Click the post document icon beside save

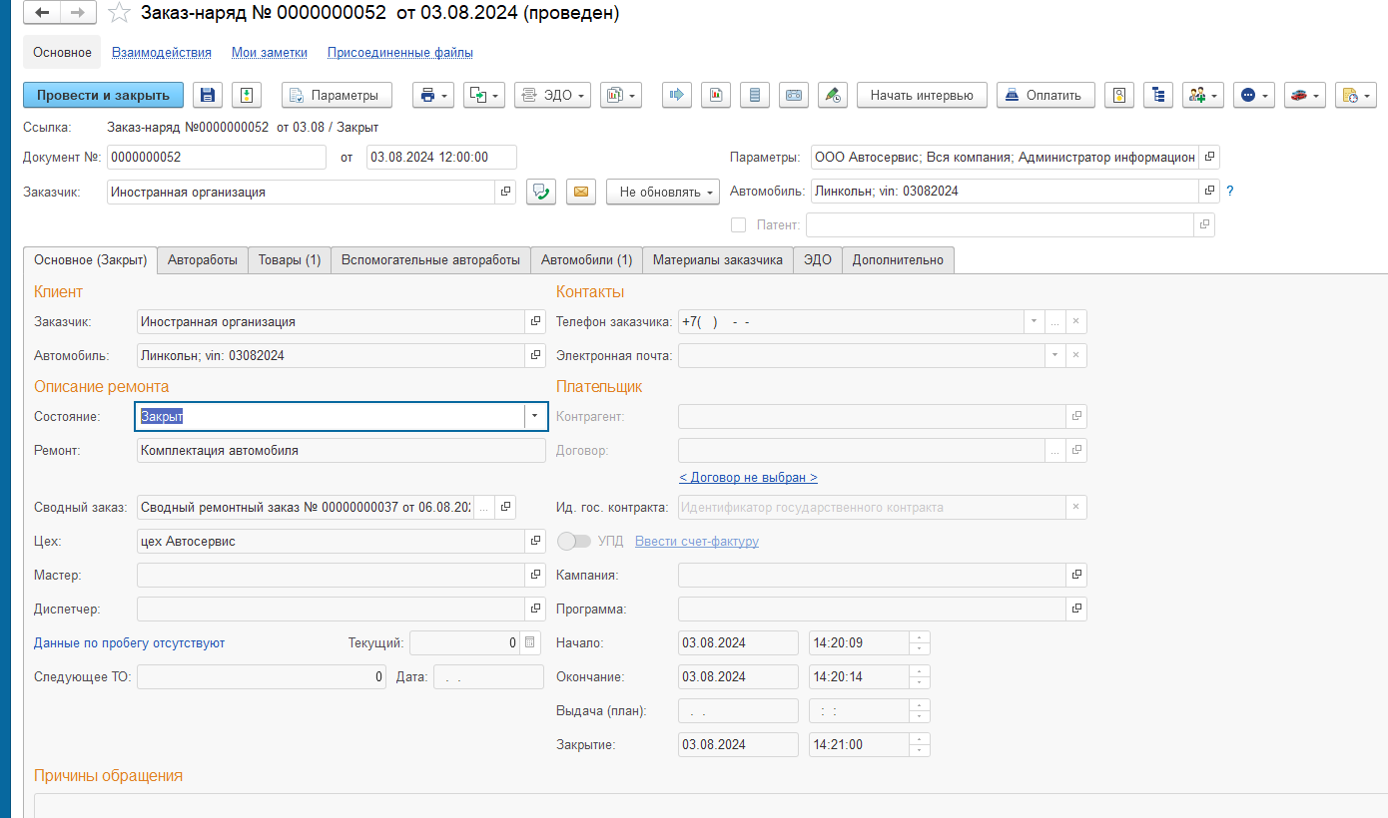coord(247,95)
